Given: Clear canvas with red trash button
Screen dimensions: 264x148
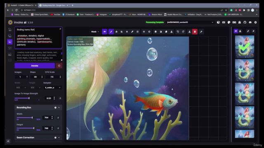Looking at the screenshot, I should (x=195, y=32).
